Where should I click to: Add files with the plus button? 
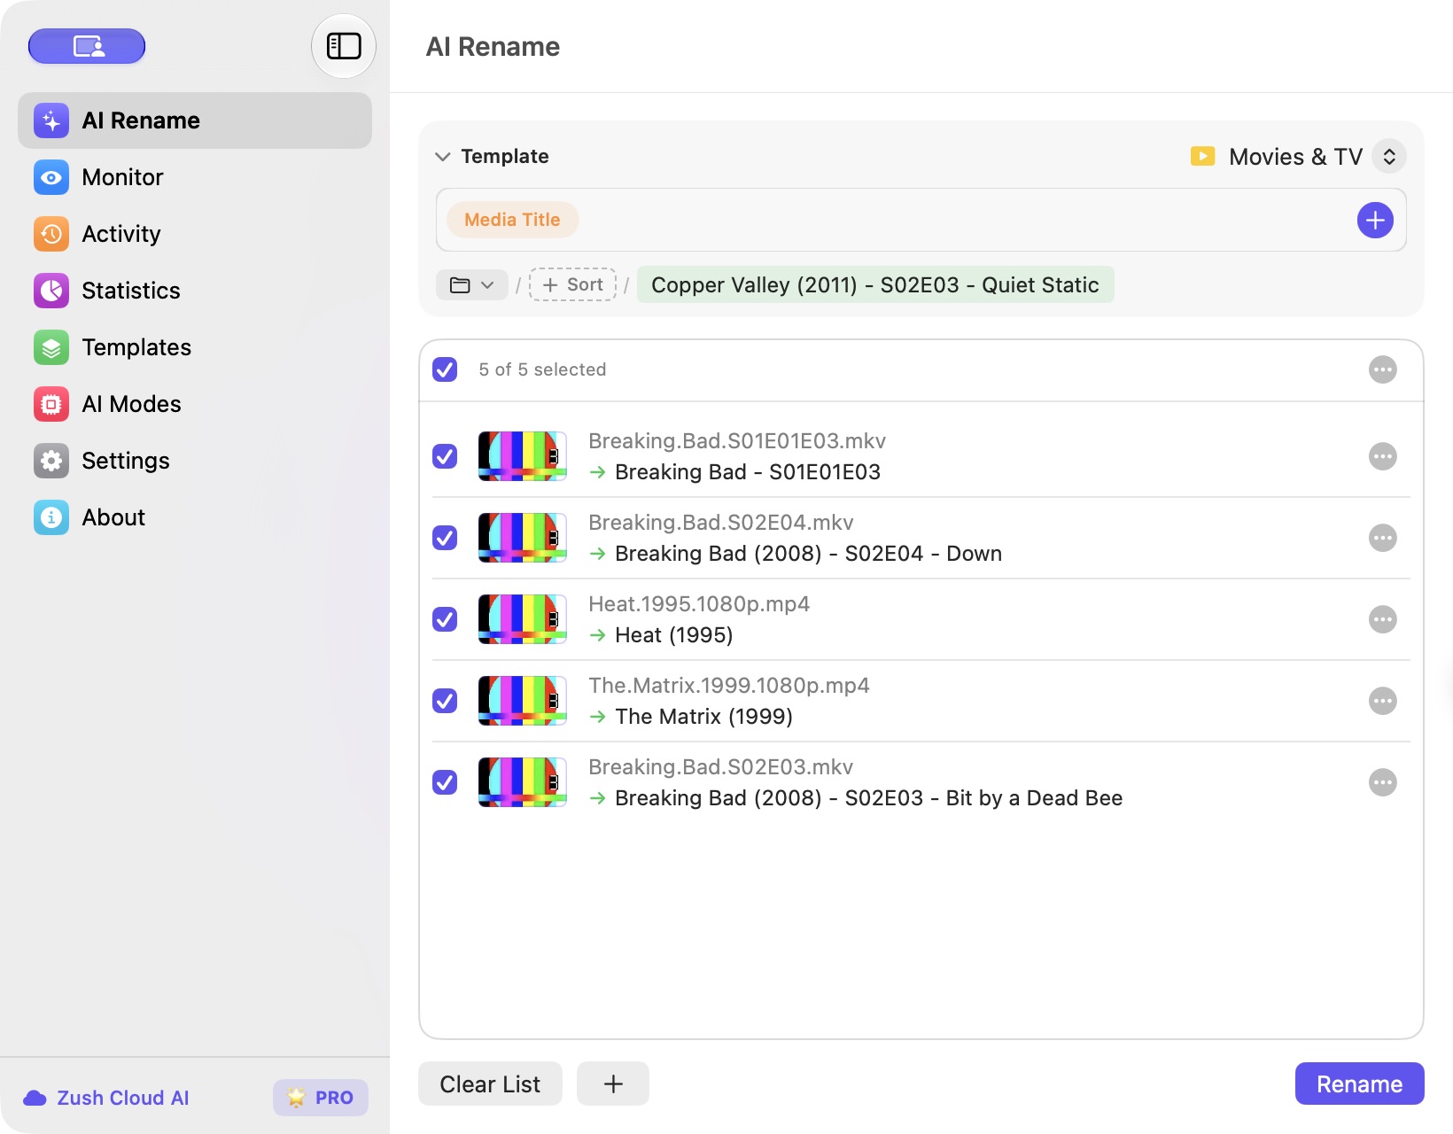coord(613,1084)
